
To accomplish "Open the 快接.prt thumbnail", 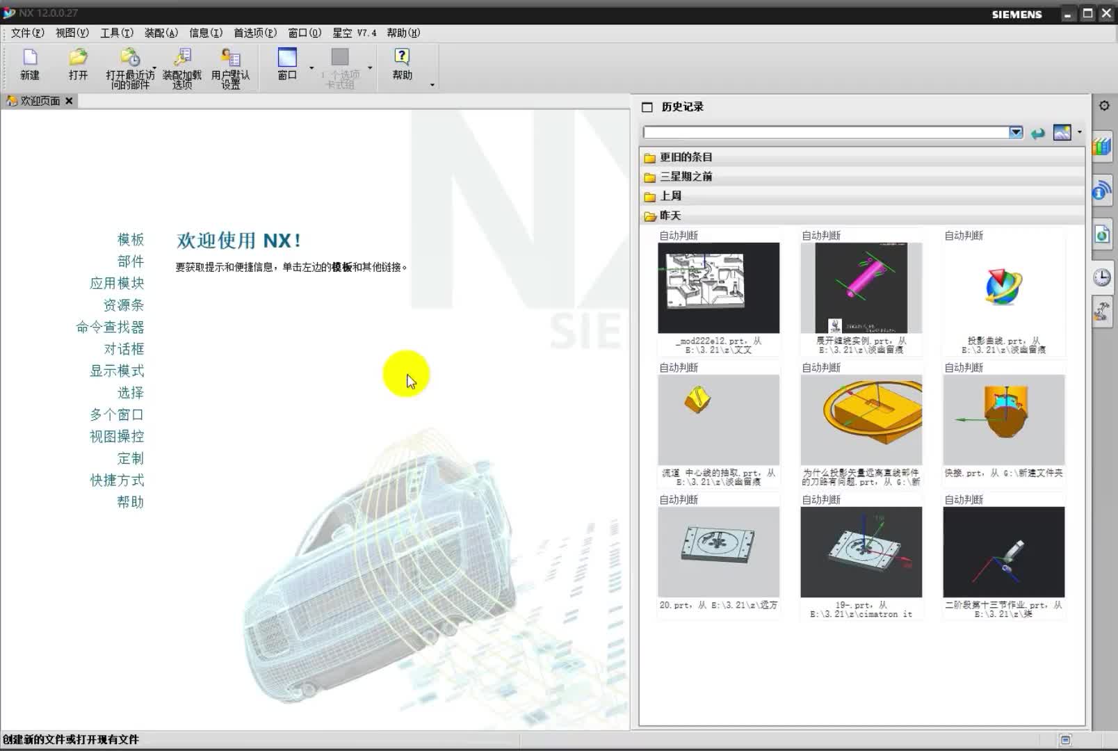I will click(1003, 420).
